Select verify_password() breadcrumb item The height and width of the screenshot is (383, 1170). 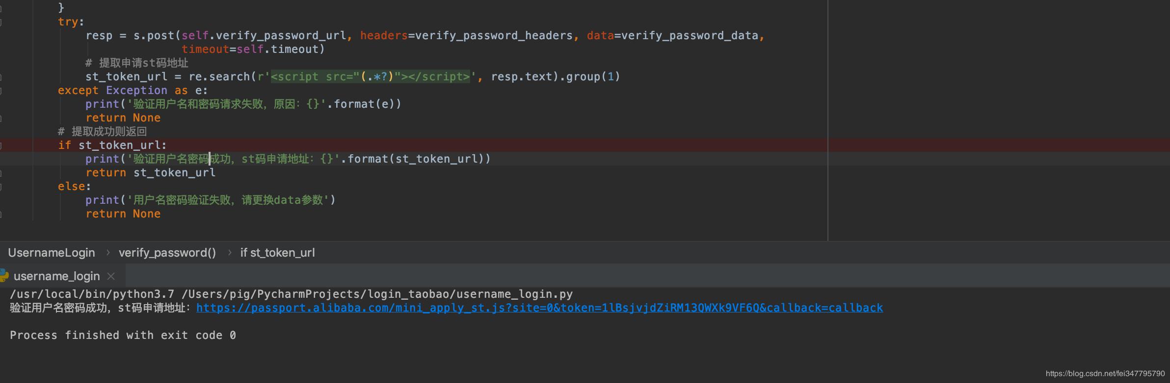click(x=167, y=253)
